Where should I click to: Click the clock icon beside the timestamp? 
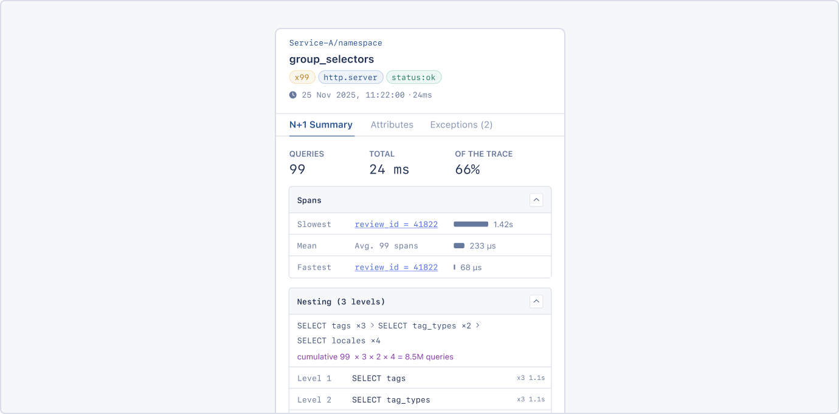pos(293,95)
